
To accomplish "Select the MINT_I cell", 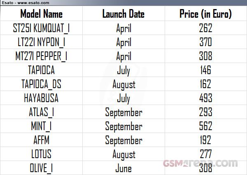I will (x=42, y=126).
